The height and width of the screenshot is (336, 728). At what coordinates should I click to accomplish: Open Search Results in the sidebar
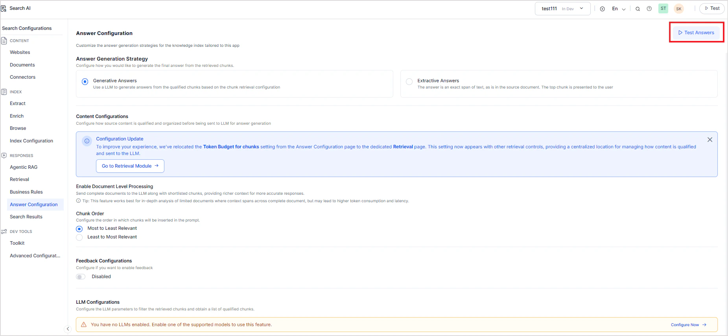click(26, 217)
